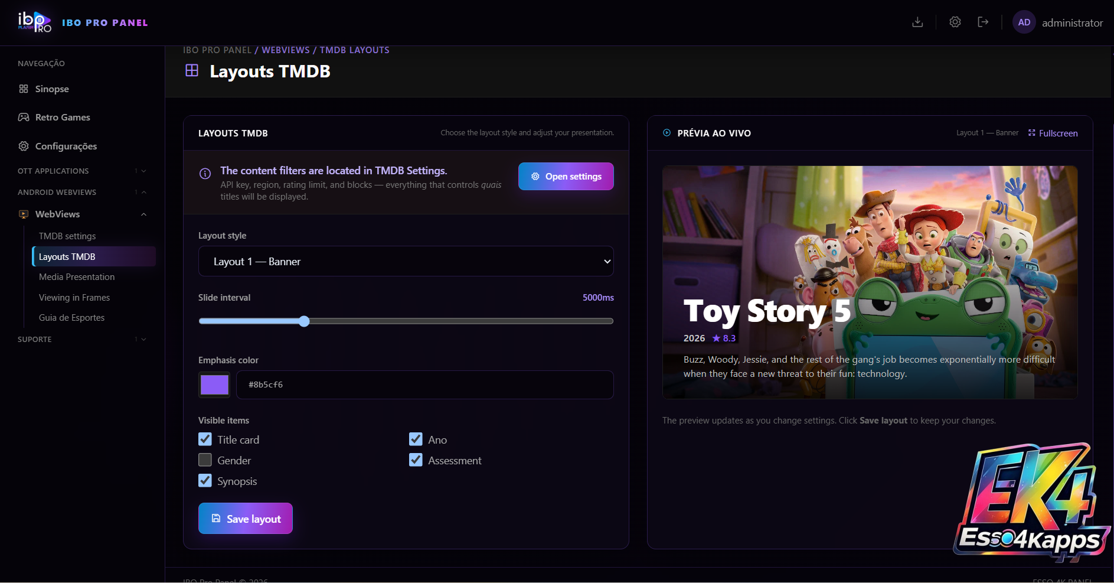The image size is (1114, 583).
Task: Click the TMDB LAYOUTS breadcrumb link
Action: click(355, 50)
